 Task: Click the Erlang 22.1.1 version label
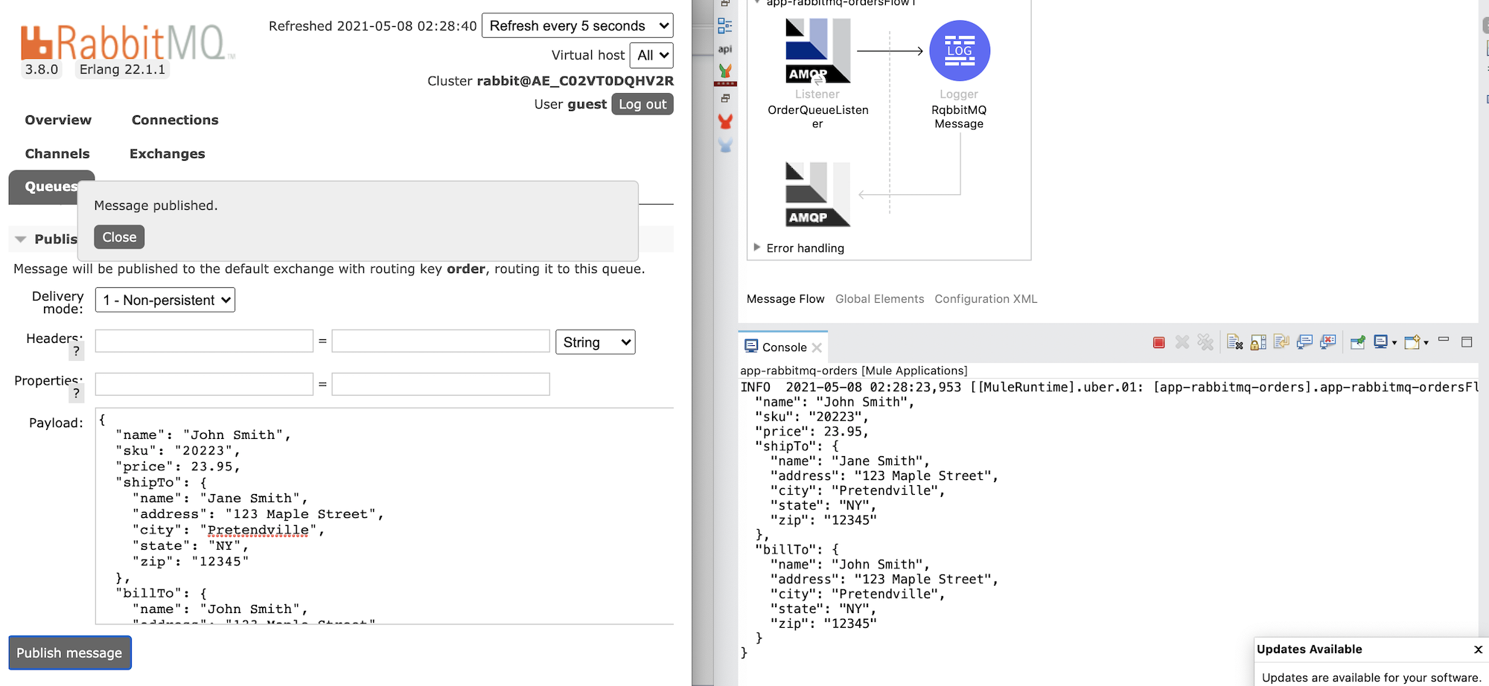click(x=122, y=69)
